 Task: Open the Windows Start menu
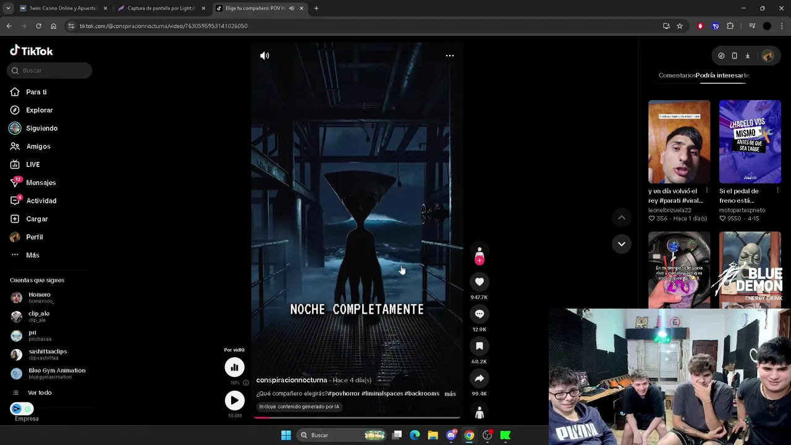pos(286,435)
